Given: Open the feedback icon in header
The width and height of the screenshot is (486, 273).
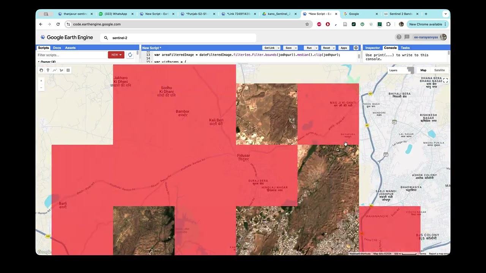Looking at the screenshot, I should (407, 37).
